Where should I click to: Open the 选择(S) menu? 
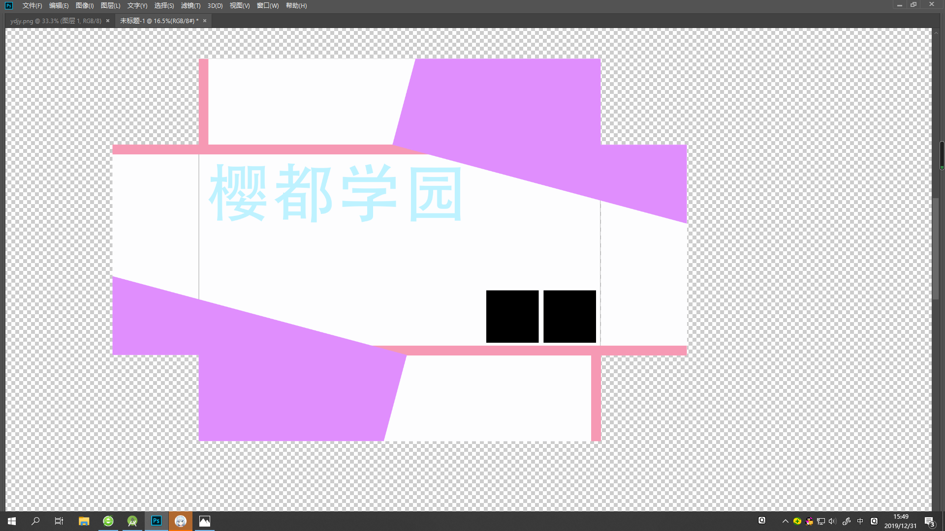(x=164, y=6)
